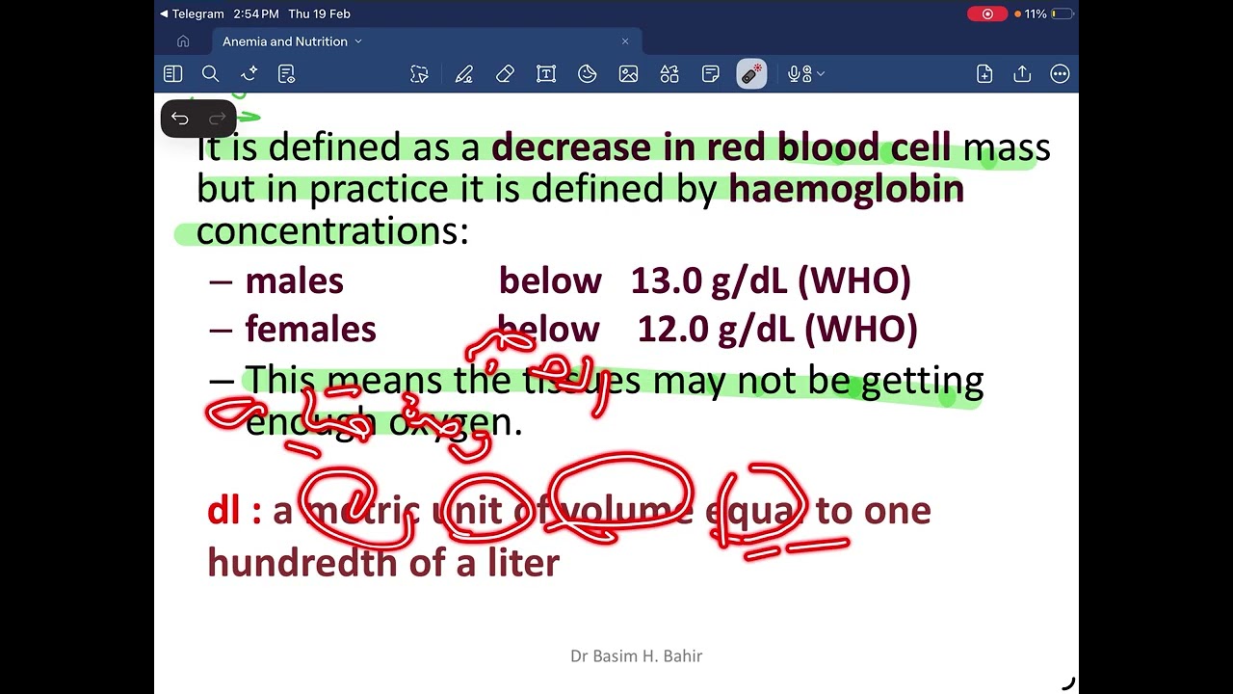Expand the recording options chevron
This screenshot has height=694, width=1233.
821,74
